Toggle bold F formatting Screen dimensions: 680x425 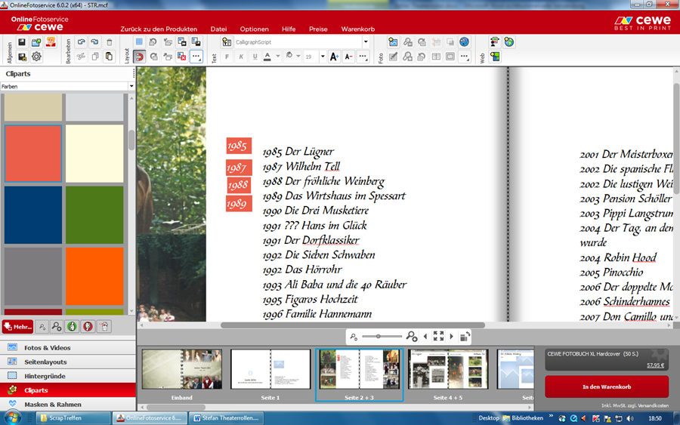point(227,57)
